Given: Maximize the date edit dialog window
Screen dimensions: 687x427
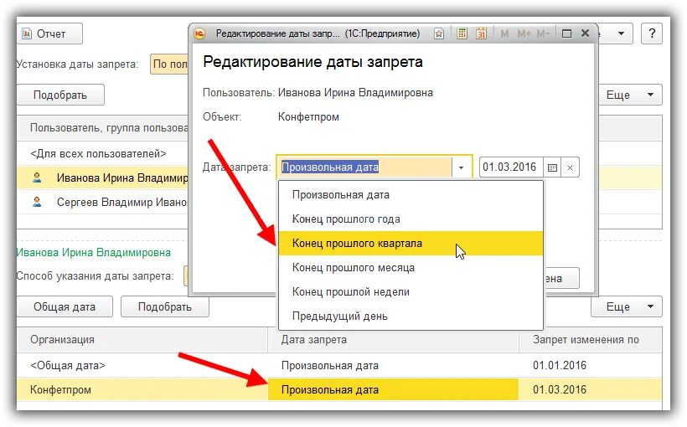Looking at the screenshot, I should tap(566, 33).
